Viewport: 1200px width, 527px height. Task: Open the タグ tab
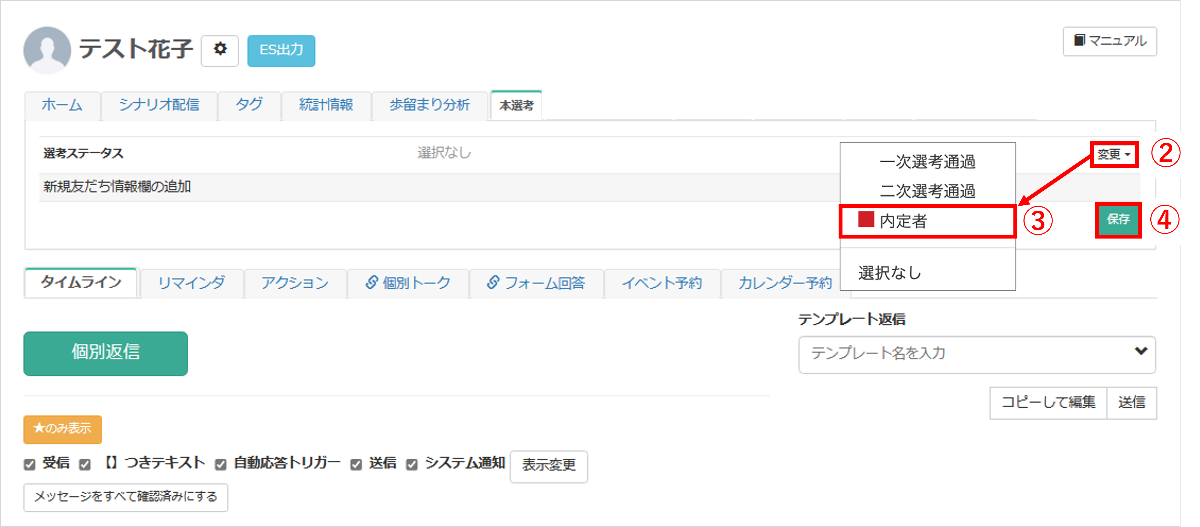point(249,105)
